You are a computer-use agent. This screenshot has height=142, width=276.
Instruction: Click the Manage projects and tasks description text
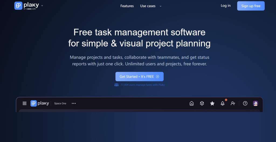pos(139,60)
